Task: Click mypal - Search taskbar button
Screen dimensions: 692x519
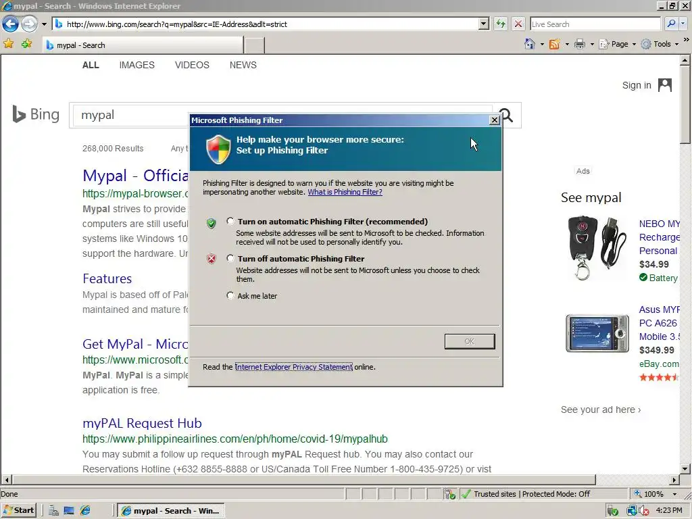Action: [x=171, y=511]
